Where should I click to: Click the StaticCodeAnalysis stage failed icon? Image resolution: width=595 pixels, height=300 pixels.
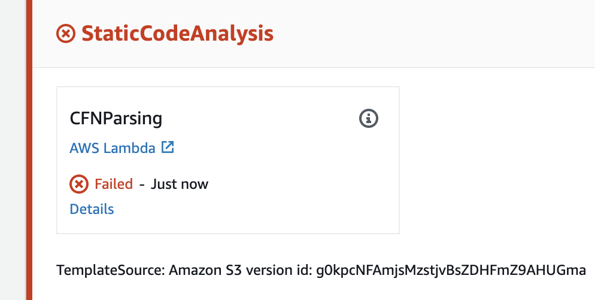(66, 33)
